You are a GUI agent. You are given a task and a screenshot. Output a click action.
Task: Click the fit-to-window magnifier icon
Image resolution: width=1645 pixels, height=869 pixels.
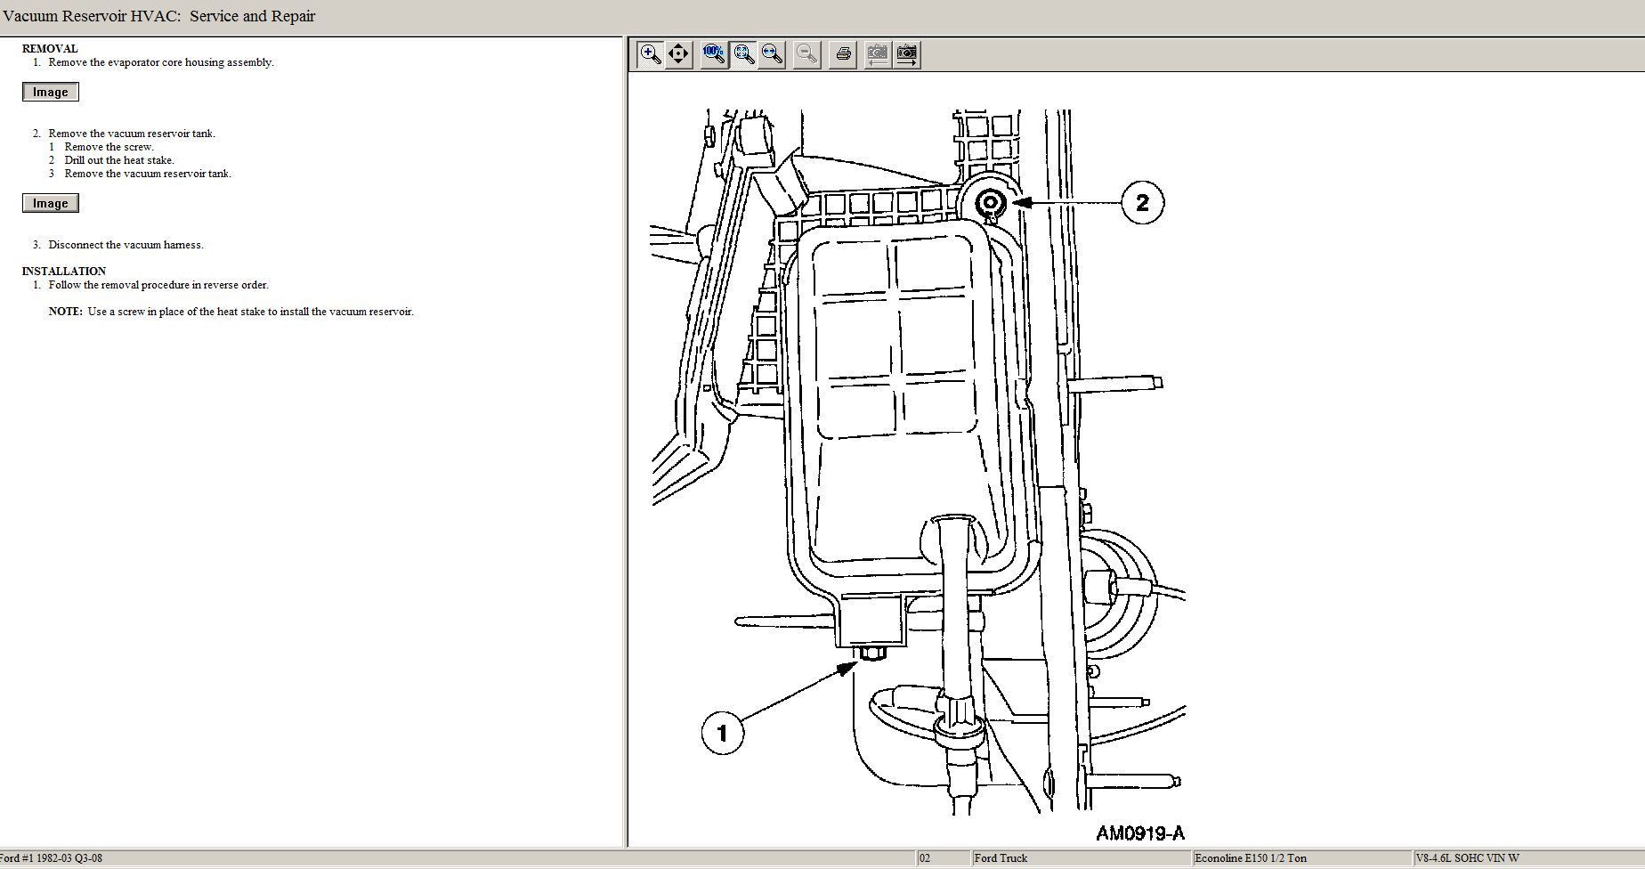pos(744,54)
